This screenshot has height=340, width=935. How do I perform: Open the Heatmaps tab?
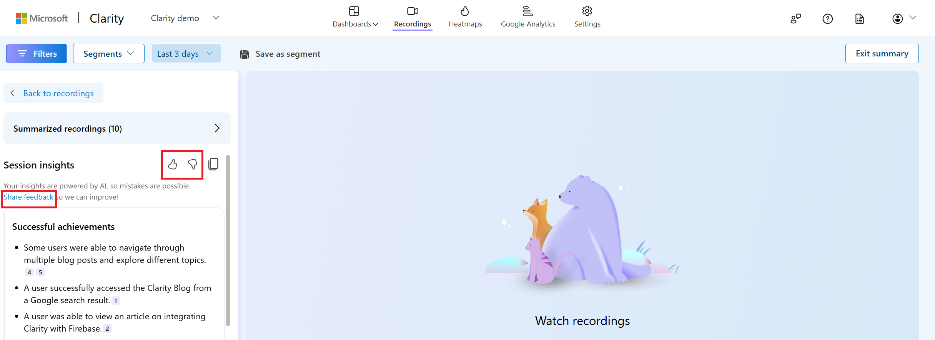coord(465,18)
